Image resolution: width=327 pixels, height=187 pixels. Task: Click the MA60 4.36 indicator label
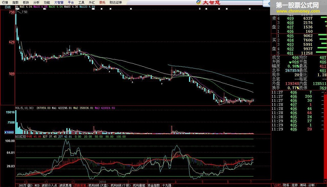(71, 7)
